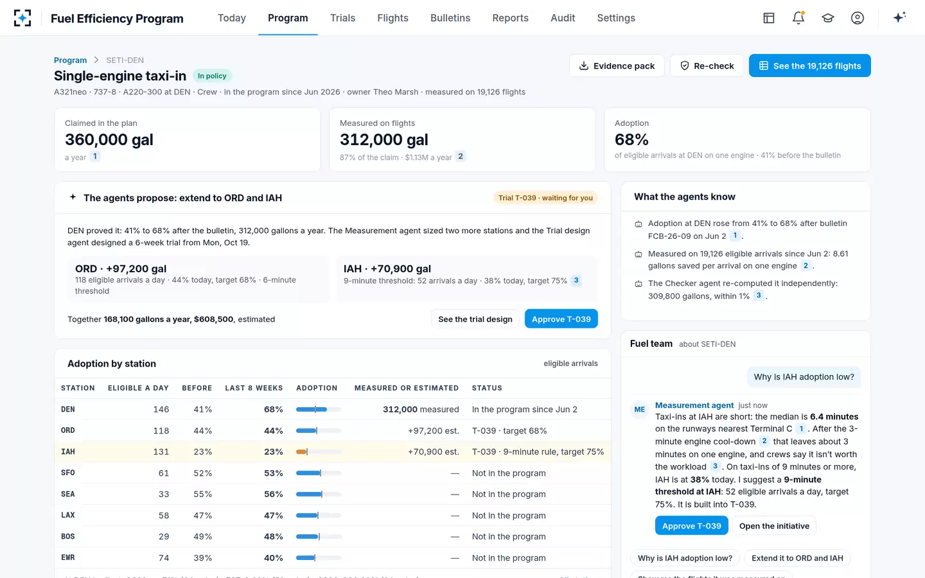Click citation 2 after engine cool-down in chat
This screenshot has height=578, width=925.
click(764, 441)
